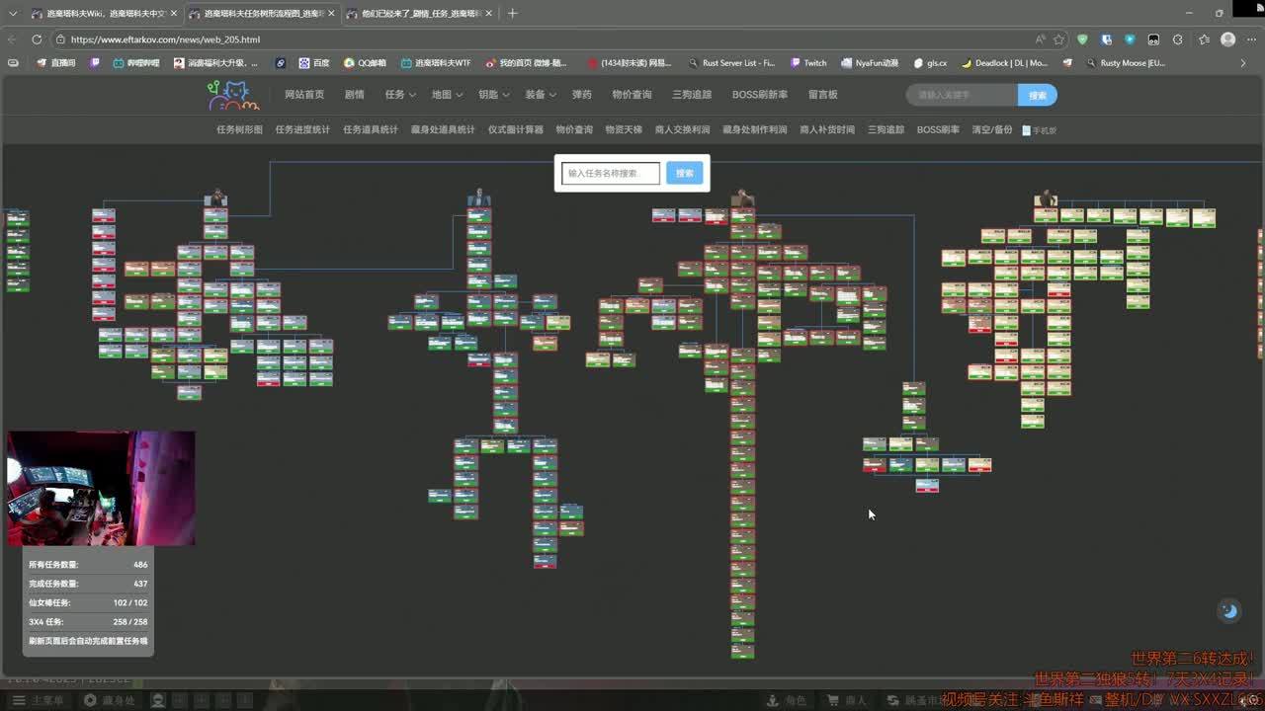Click the cat logo of the site
The image size is (1265, 711).
click(x=232, y=95)
